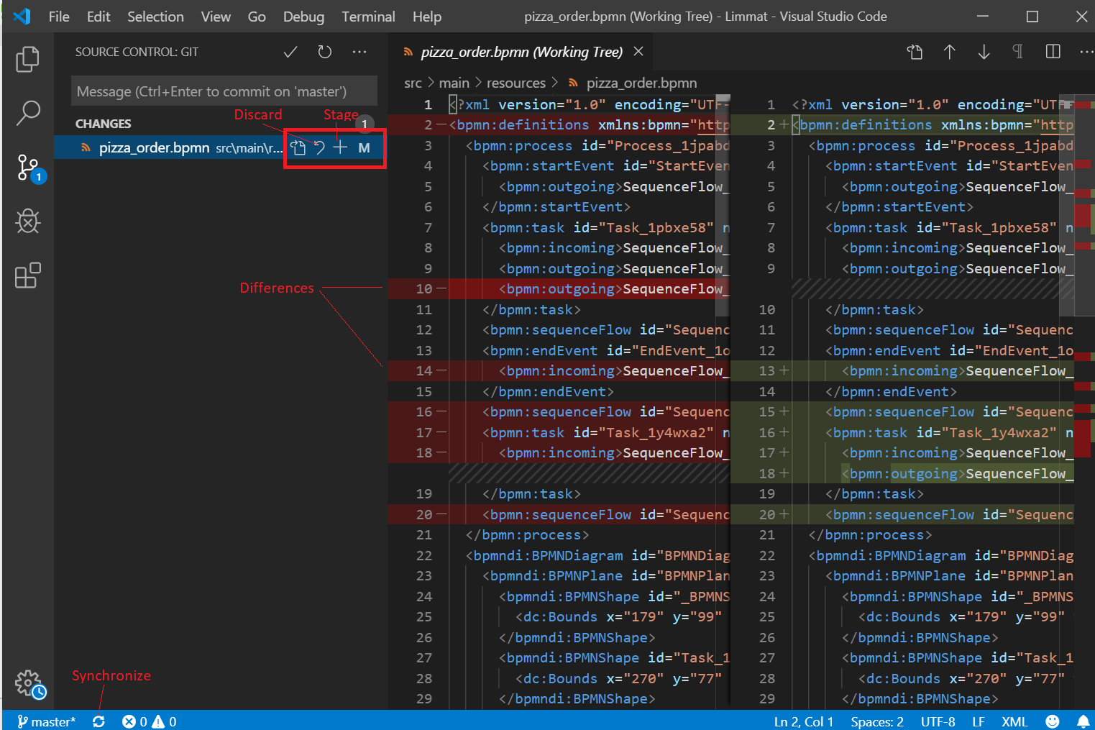
Task: Close the pizza_order.bpmn Working Tree tab
Action: point(638,52)
